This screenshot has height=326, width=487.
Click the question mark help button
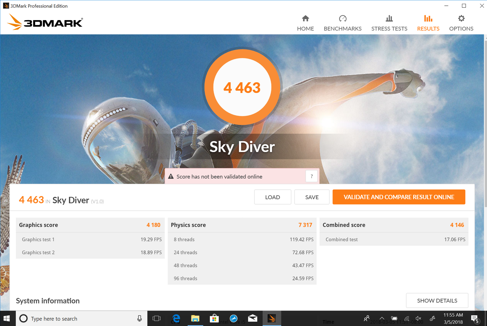311,176
